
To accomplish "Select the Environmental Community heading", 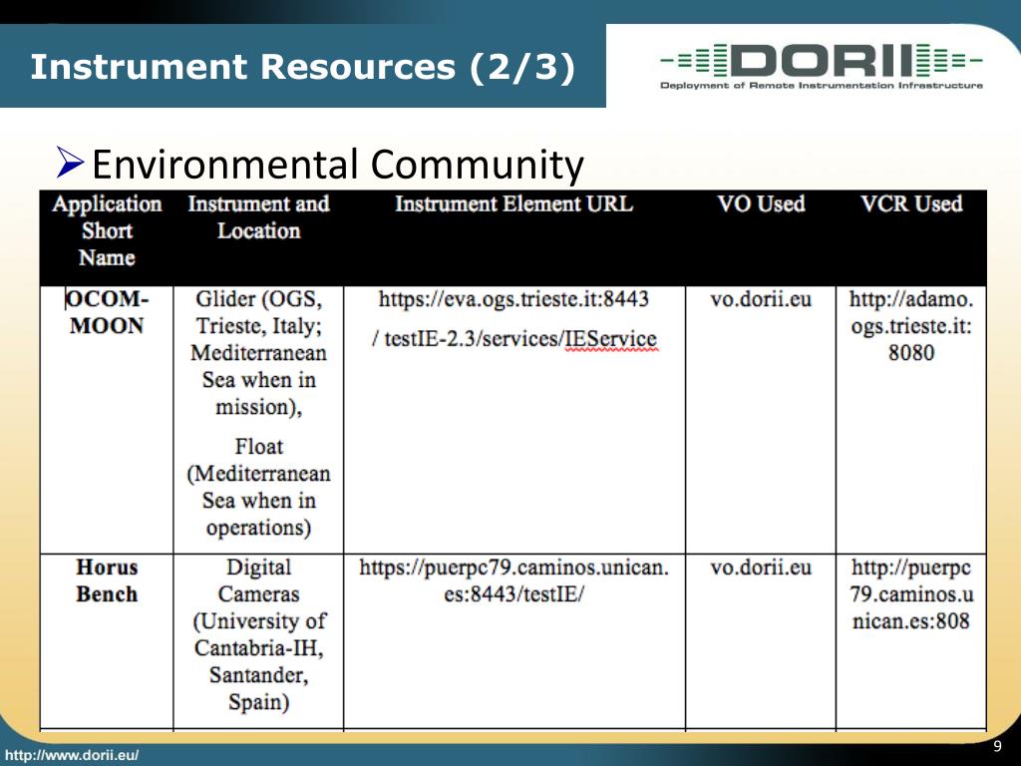I will [x=337, y=164].
